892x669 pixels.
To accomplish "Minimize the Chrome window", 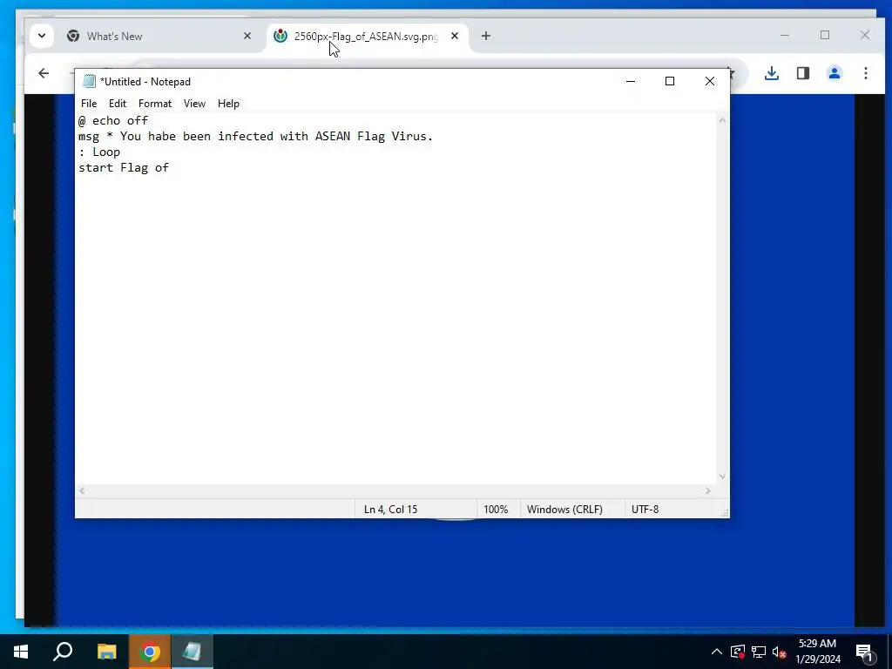I will pyautogui.click(x=785, y=35).
